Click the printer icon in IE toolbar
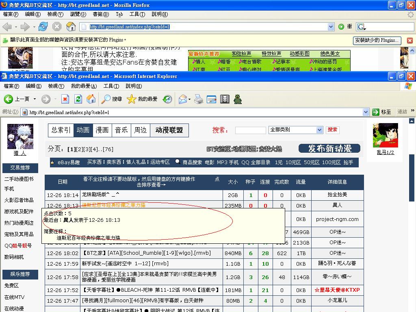Viewport: 416px width, 312px height. (198, 99)
